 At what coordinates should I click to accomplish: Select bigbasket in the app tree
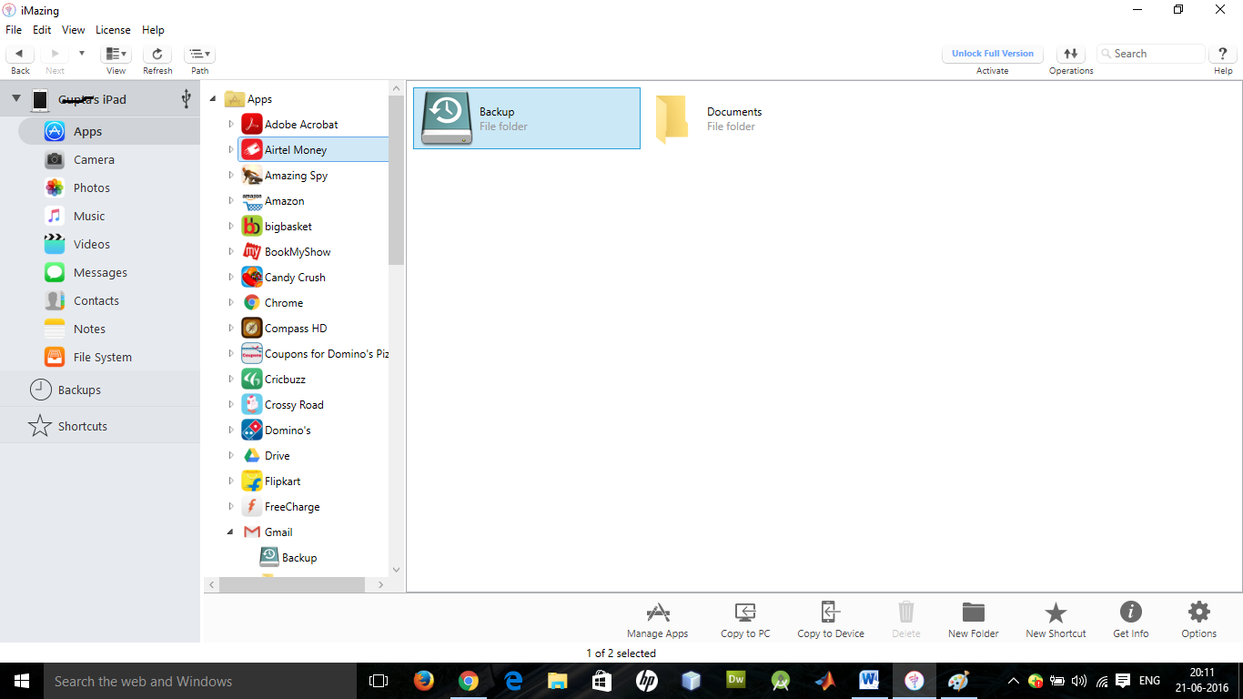click(288, 227)
